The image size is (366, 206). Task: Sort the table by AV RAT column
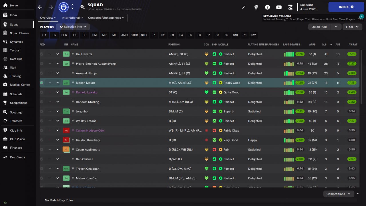[353, 45]
